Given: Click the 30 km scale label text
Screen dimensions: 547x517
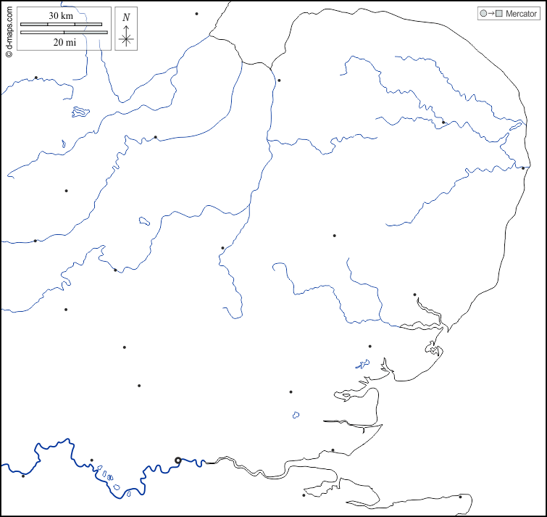Looking at the screenshot, I should (59, 15).
